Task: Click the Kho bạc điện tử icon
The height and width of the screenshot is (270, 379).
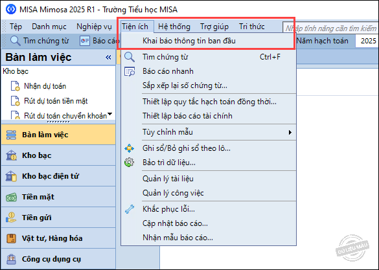Action: point(11,176)
